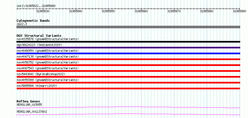Open variant label nsv4067139
The image size is (248, 118).
coord(48,56)
